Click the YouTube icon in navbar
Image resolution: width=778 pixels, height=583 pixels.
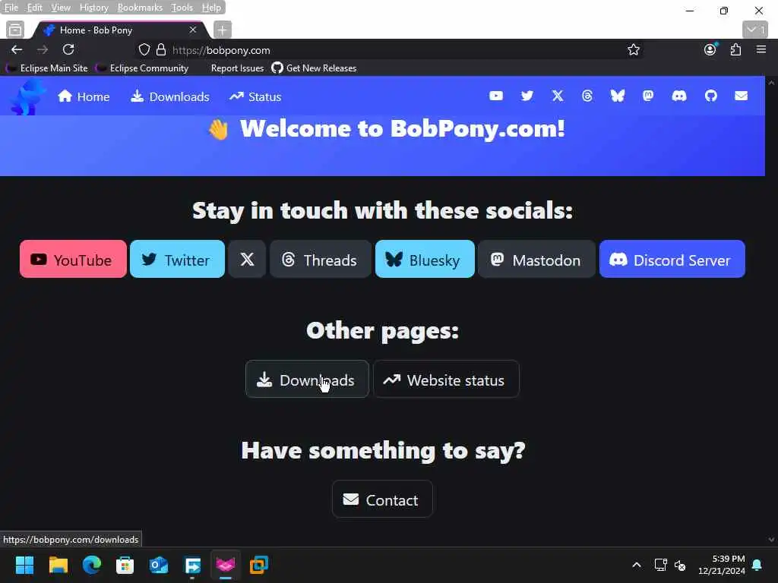pos(495,96)
